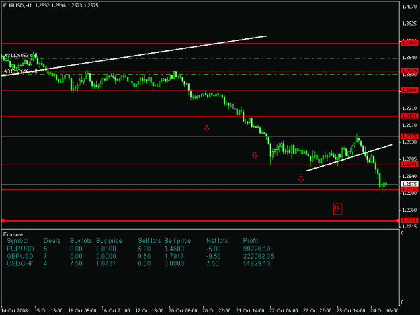Click the 22 Oct 06:00 time label
Viewport: 420px width, 315px height.
(284, 311)
